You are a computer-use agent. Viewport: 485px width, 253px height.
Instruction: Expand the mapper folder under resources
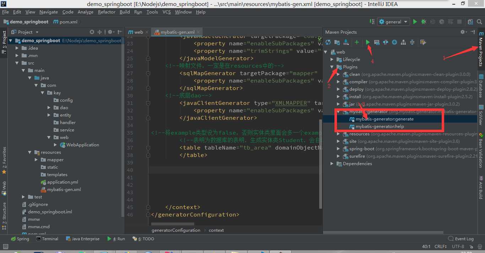pyautogui.click(x=36, y=160)
